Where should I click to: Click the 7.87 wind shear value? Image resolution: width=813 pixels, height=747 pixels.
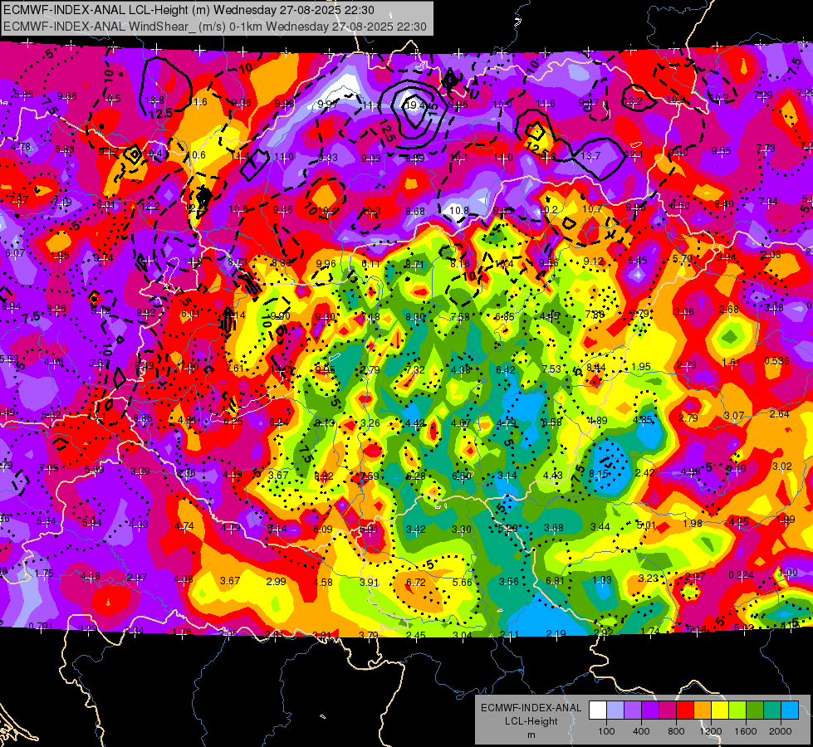click(18, 199)
